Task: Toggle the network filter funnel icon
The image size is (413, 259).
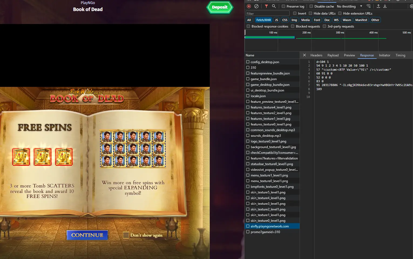Action: coord(266,6)
